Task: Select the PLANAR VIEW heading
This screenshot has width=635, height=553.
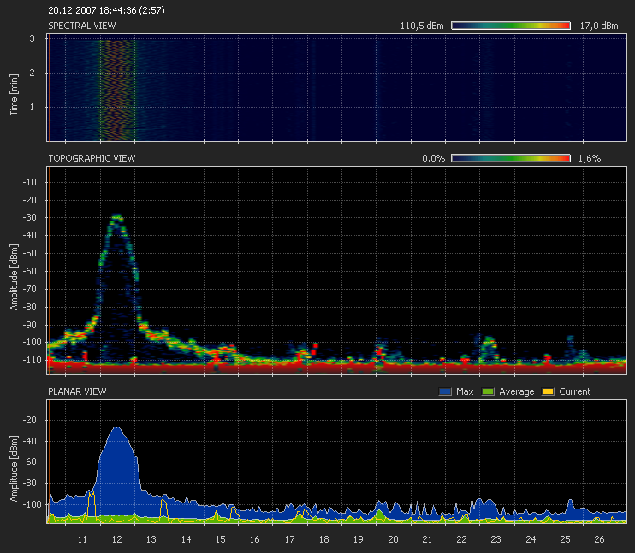Action: [x=77, y=391]
